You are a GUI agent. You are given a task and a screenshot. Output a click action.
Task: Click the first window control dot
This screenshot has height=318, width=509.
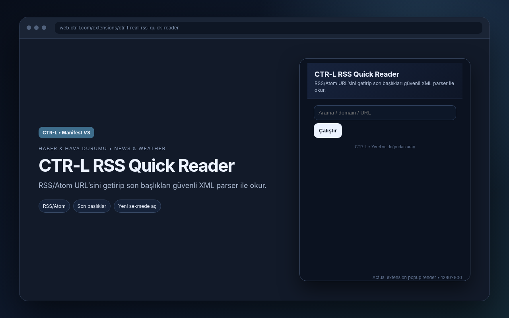29,28
